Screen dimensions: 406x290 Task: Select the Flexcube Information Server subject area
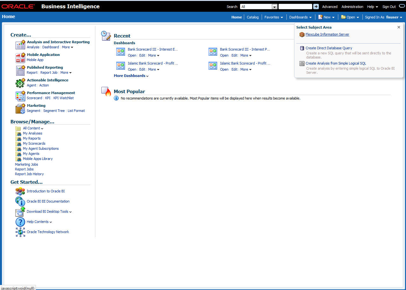click(x=327, y=34)
